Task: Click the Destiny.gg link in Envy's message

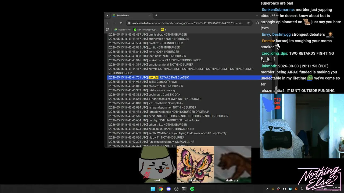Action: pyautogui.click(x=281, y=35)
